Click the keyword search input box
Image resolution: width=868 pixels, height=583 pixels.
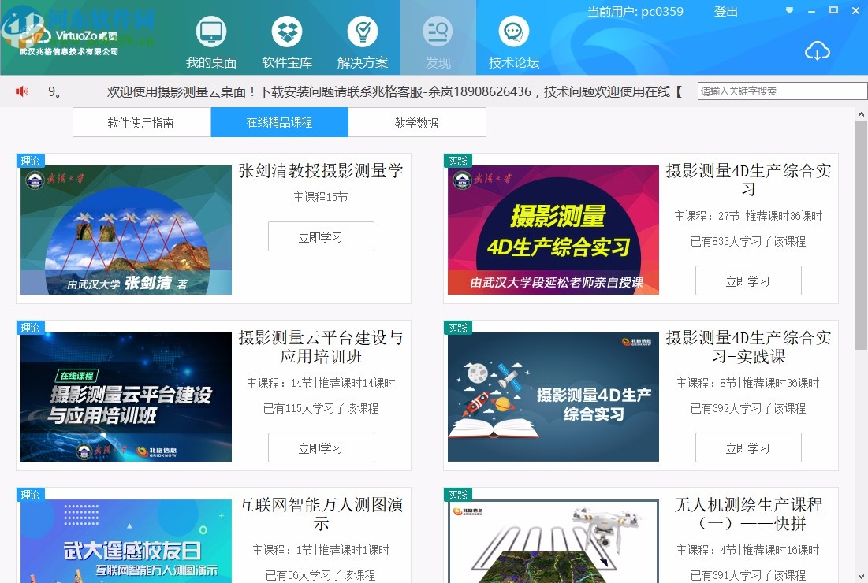[x=780, y=91]
